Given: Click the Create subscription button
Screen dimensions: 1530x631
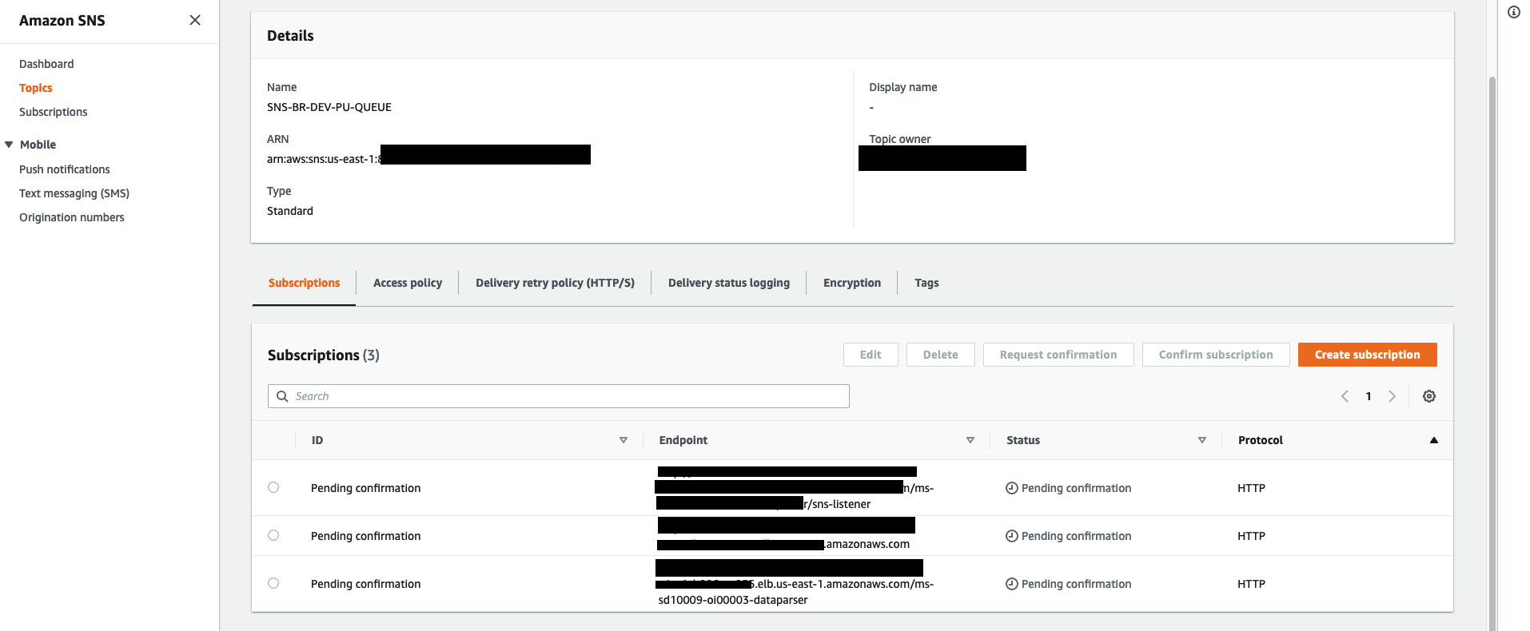Looking at the screenshot, I should click(1367, 355).
